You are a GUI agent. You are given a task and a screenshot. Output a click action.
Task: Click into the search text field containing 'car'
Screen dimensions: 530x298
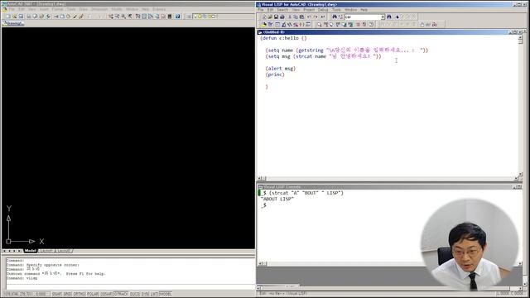pos(363,17)
